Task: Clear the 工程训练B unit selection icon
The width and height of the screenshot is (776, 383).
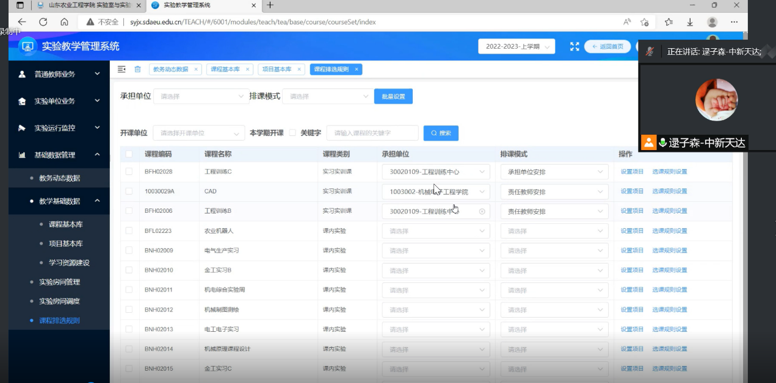Action: point(482,212)
